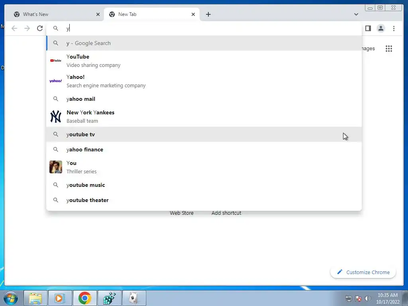
Task: Click the YouTube logo icon
Action: pyautogui.click(x=56, y=61)
